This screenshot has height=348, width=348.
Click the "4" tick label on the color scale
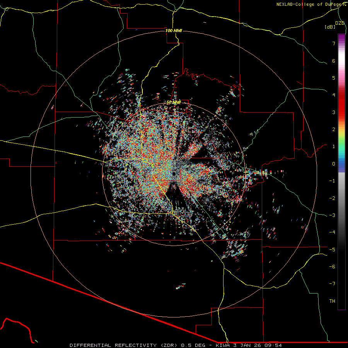pyautogui.click(x=334, y=95)
